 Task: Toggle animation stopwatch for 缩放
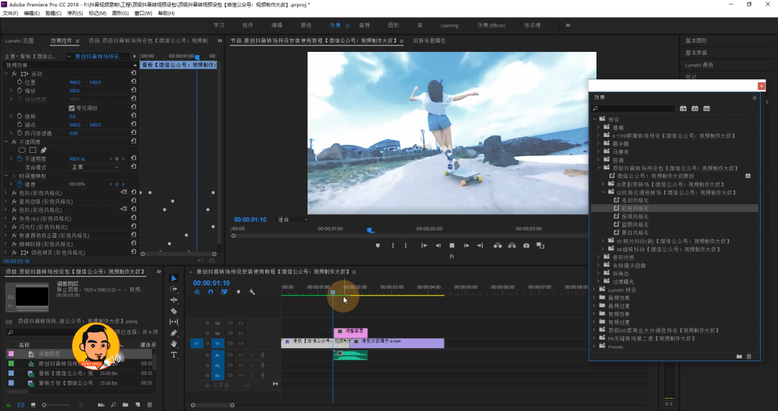(x=20, y=91)
